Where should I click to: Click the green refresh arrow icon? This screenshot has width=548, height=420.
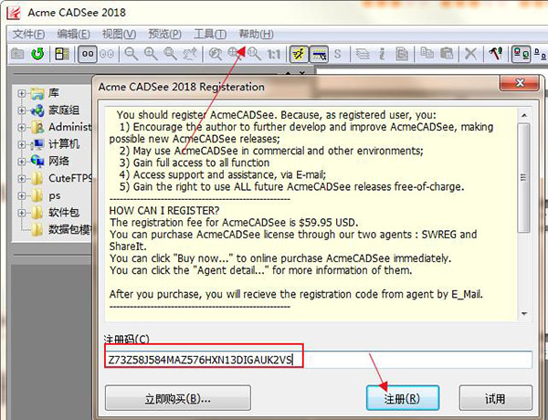click(37, 54)
